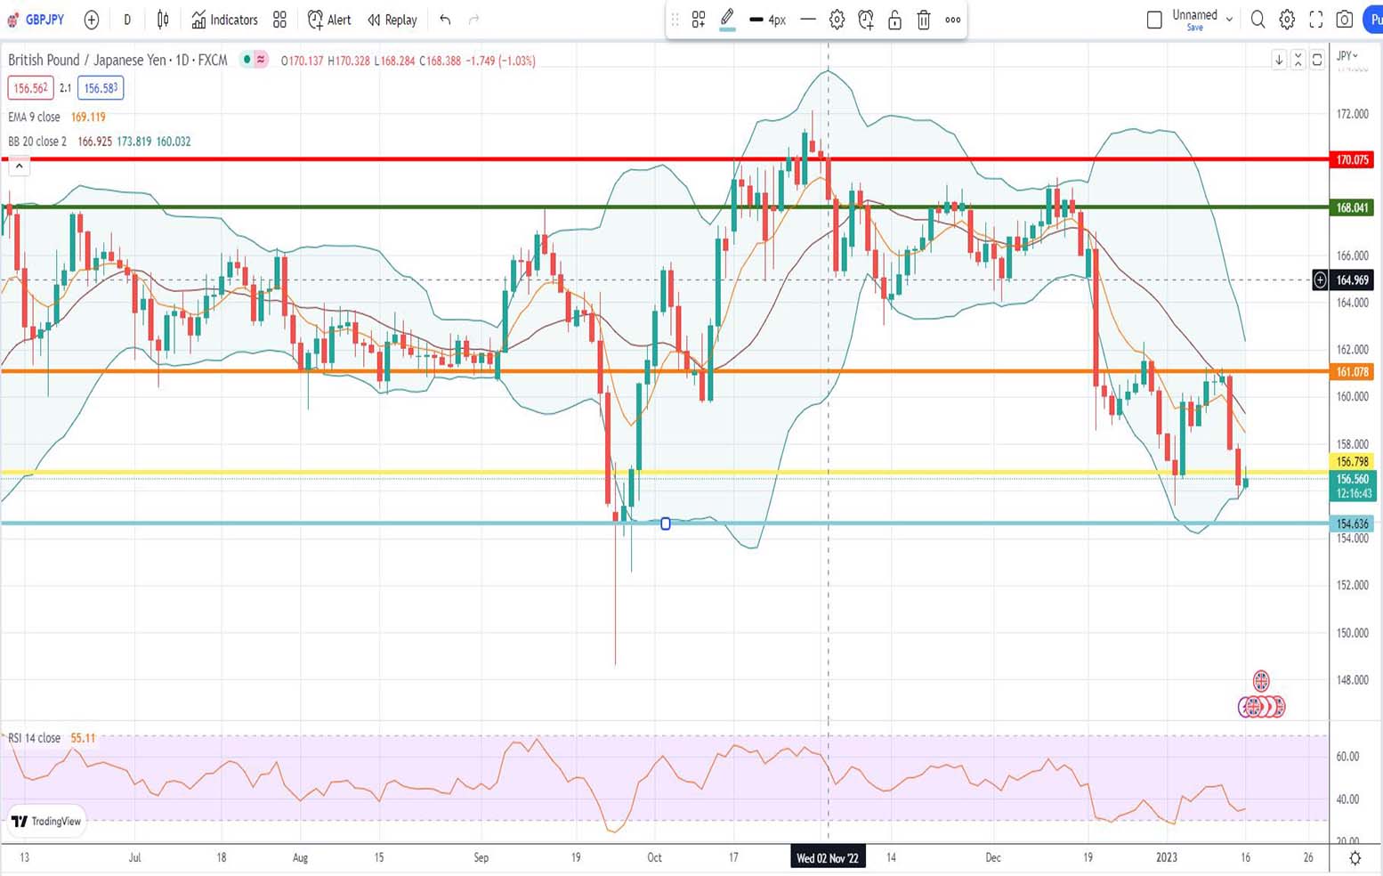Lock the selected line with the padlock icon
The width and height of the screenshot is (1383, 876).
tap(894, 20)
